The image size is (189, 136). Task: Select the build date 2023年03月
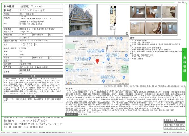(24, 38)
